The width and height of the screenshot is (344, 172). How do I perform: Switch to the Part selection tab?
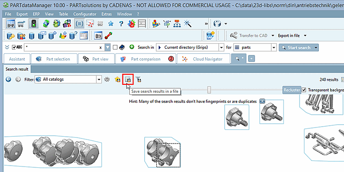[54, 59]
